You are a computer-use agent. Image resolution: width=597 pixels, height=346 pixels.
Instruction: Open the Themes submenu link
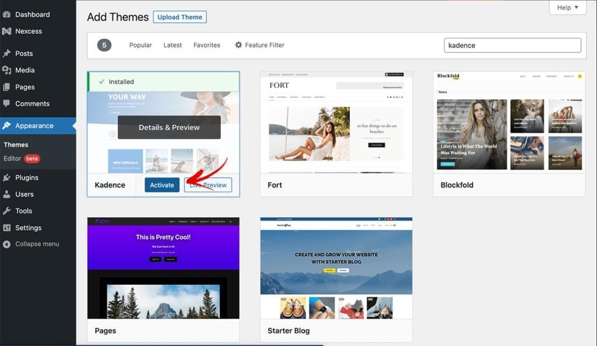point(16,144)
